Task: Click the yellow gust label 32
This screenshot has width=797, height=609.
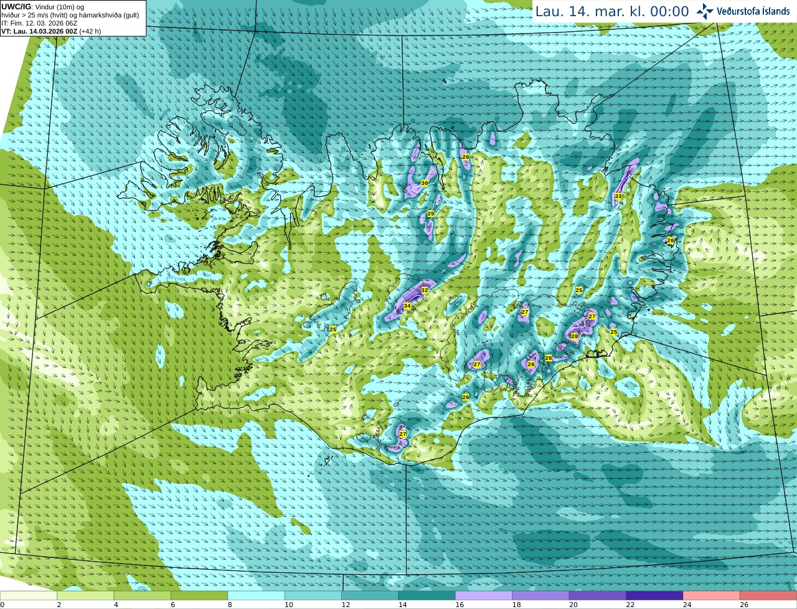Action: click(425, 290)
